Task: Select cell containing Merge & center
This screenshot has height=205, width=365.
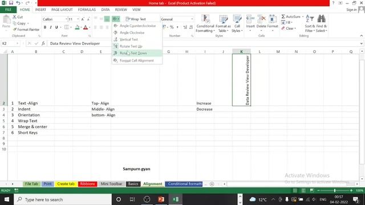Action: click(35, 126)
